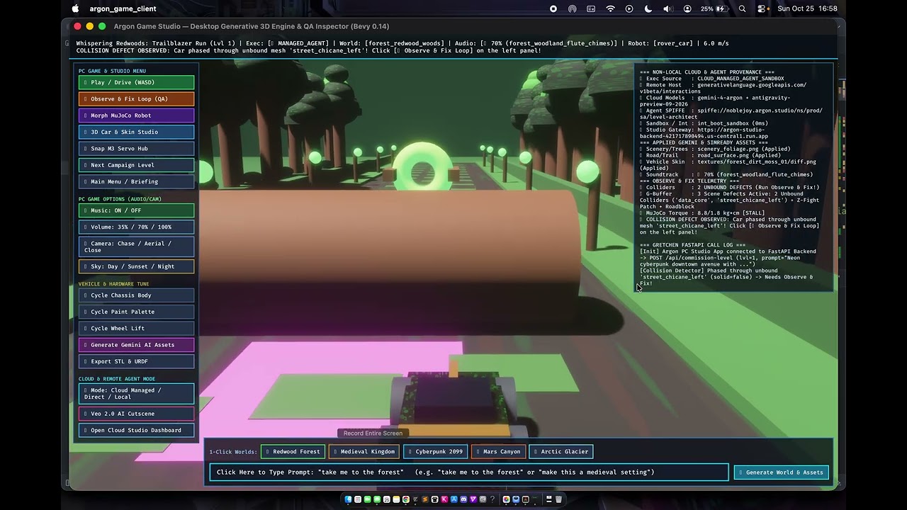Click Export STL & URDF button

(136, 361)
